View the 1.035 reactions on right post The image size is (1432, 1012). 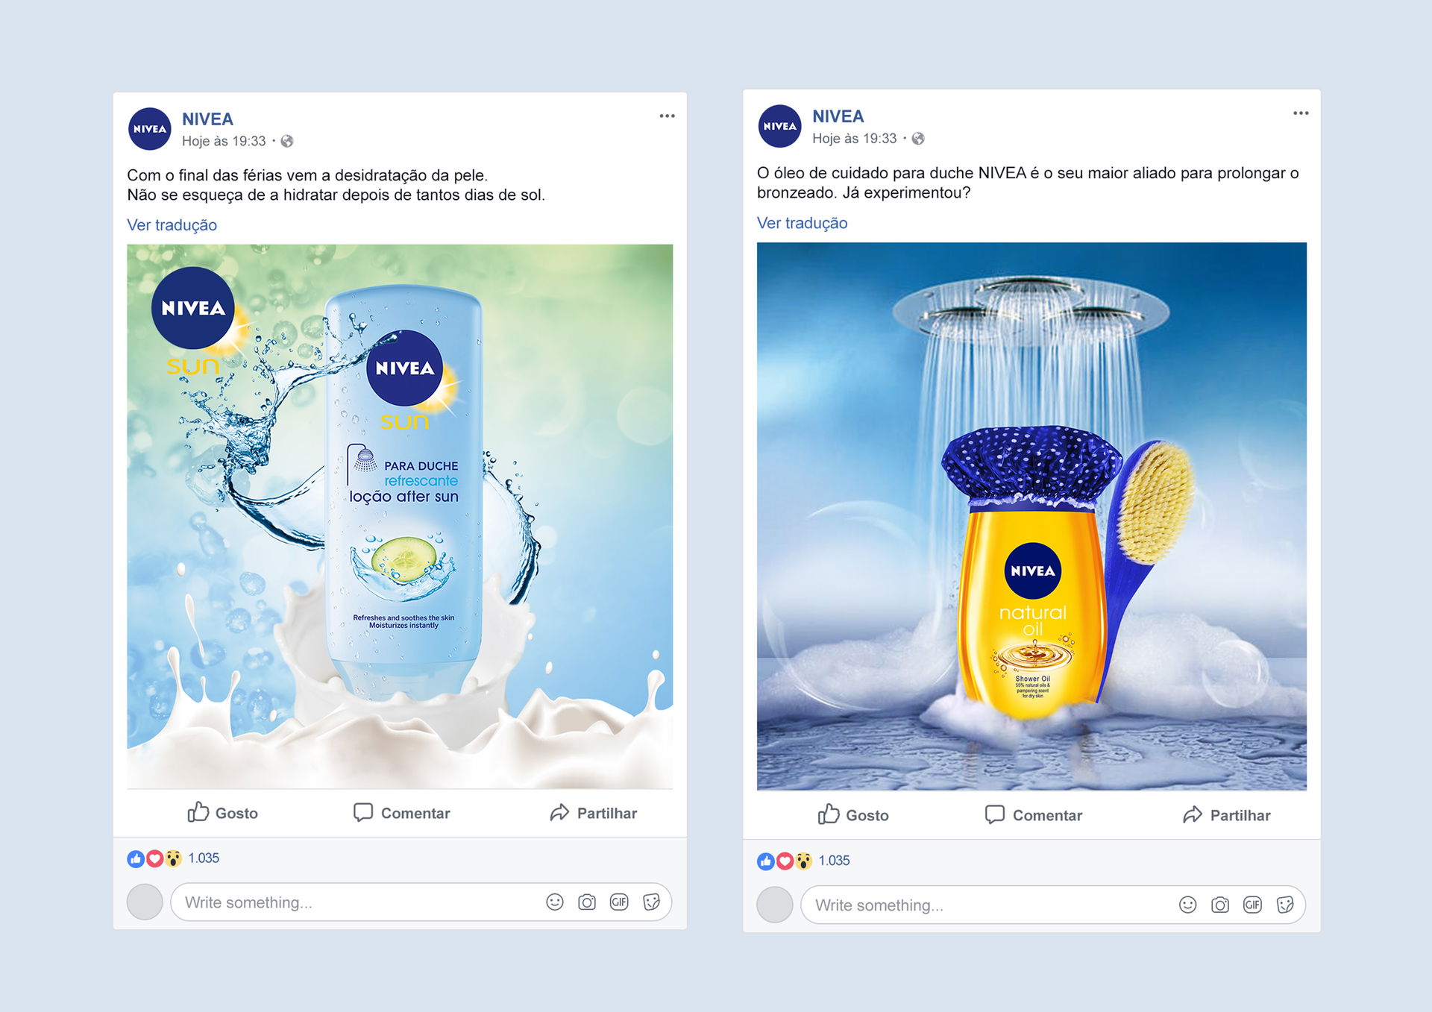click(834, 861)
